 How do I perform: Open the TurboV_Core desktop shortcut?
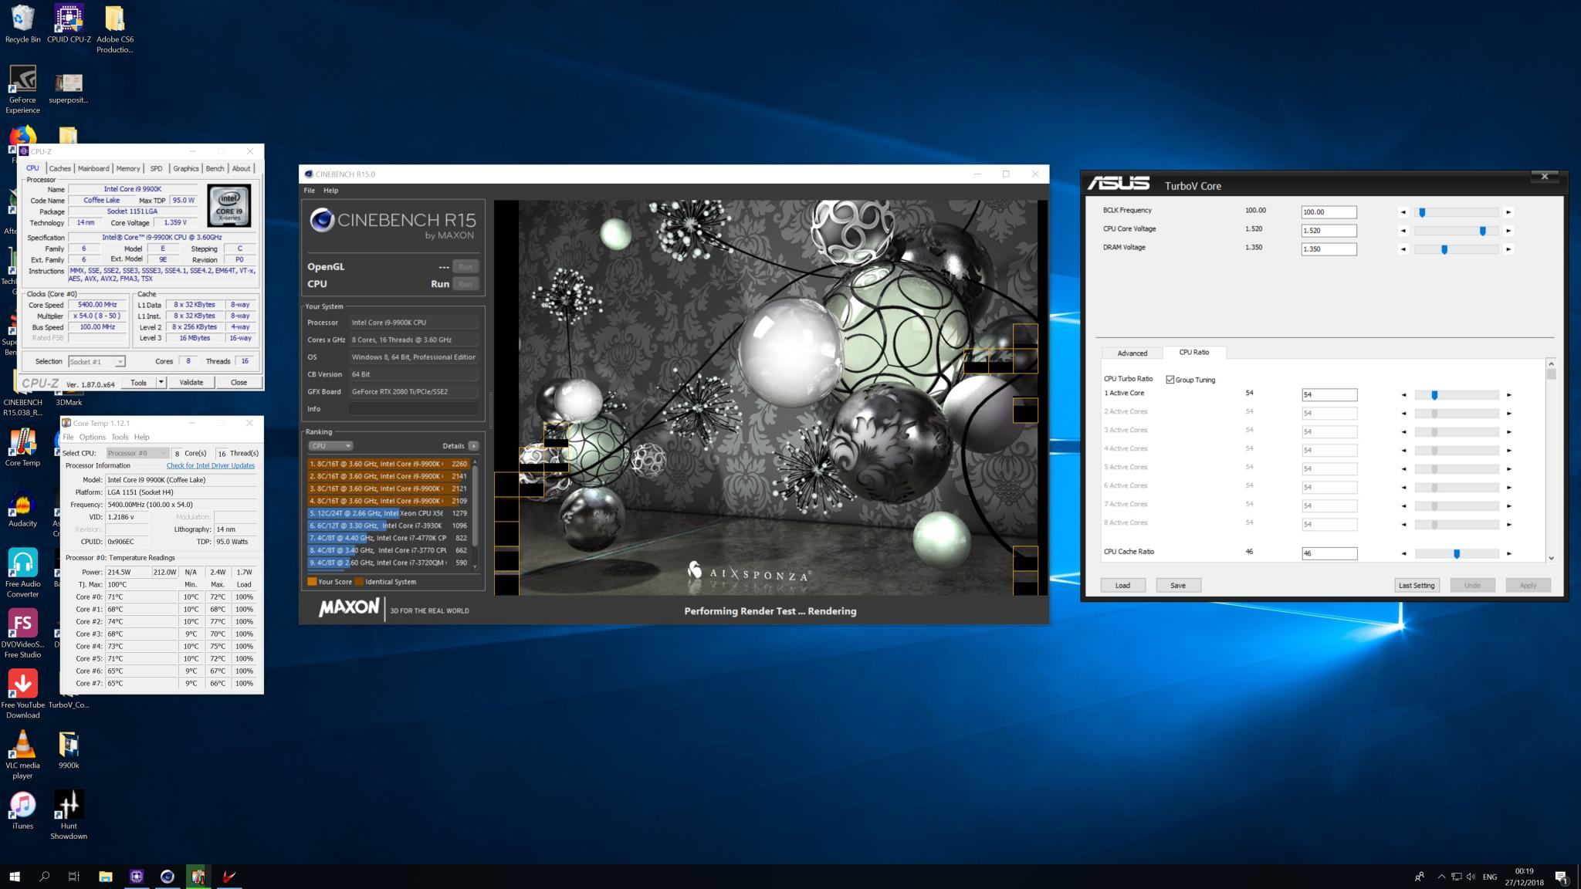click(69, 704)
